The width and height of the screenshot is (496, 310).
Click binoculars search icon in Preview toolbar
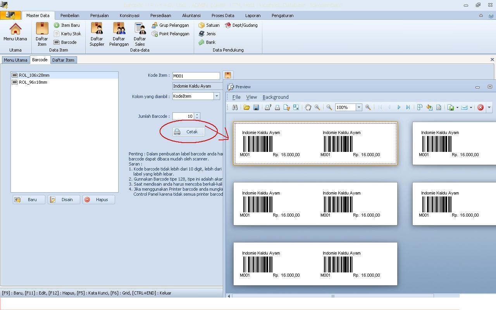click(x=235, y=107)
